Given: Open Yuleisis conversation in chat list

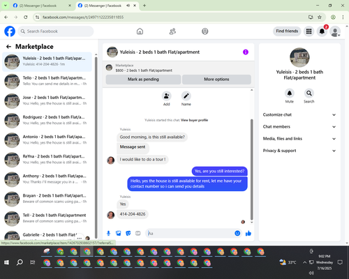Looking at the screenshot, I should pos(47,61).
